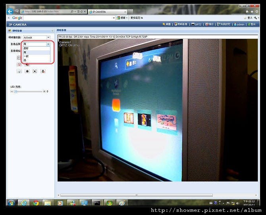Viewport: 266px width, 215px height.
Task: Open the first star-icon item in camera menu
Action: (166, 24)
